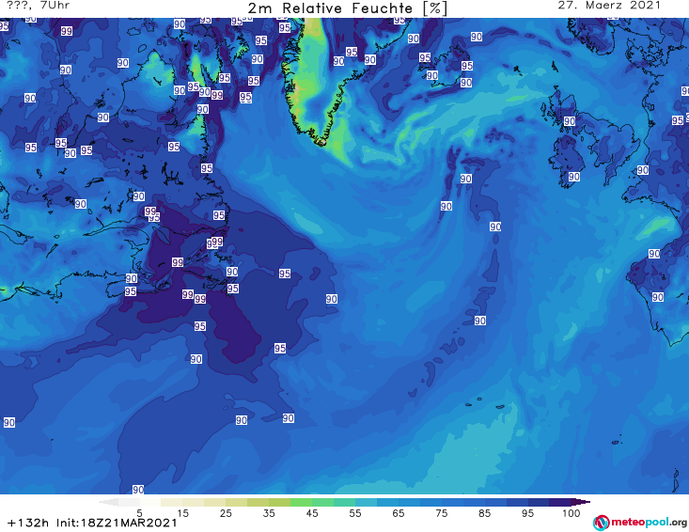Click Ireland on the humidity map
689x532 pixels.
pos(568,161)
